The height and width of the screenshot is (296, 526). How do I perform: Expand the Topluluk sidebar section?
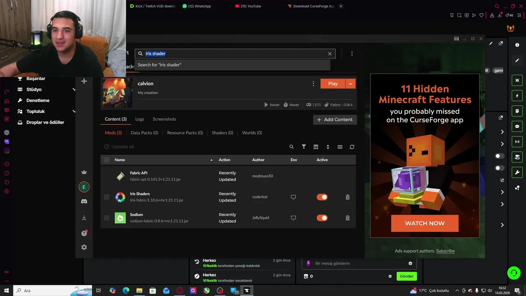click(x=74, y=111)
